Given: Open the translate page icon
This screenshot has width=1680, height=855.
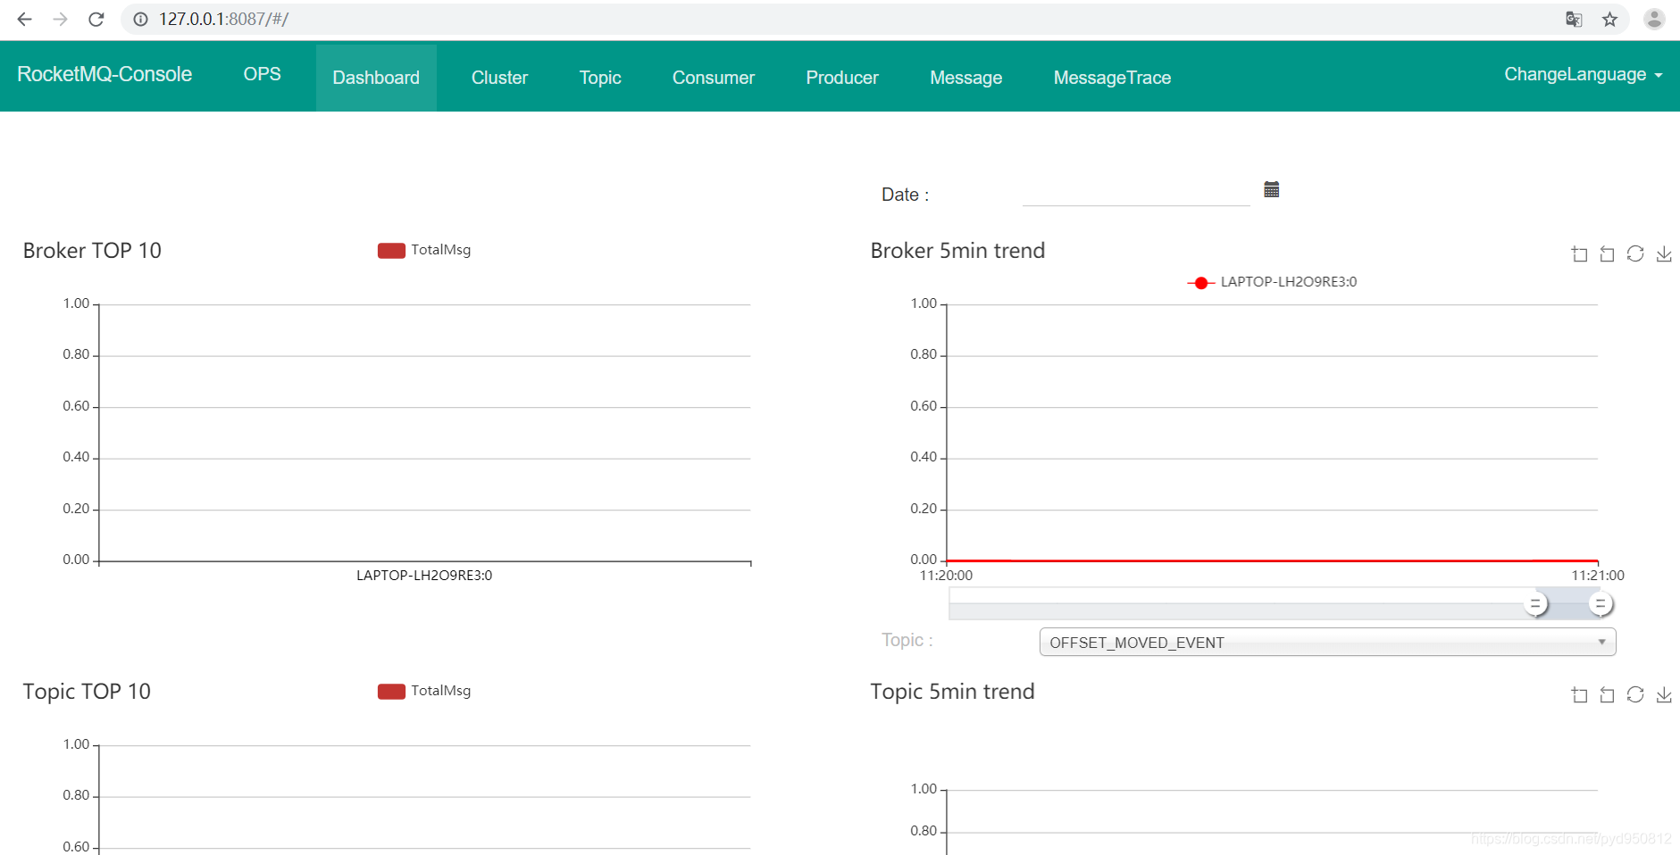Looking at the screenshot, I should (1575, 19).
